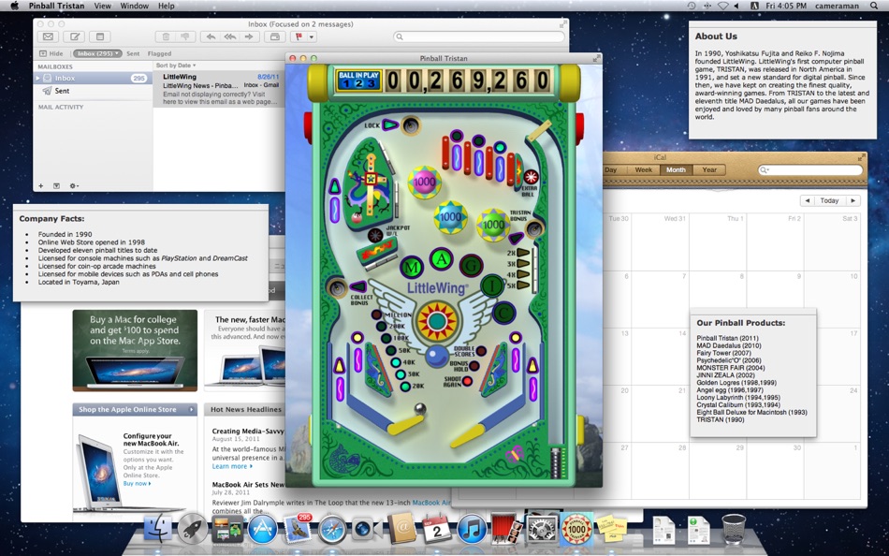Image resolution: width=889 pixels, height=556 pixels.
Task: Open the gear action menu in Mail sidebar
Action: 74,185
